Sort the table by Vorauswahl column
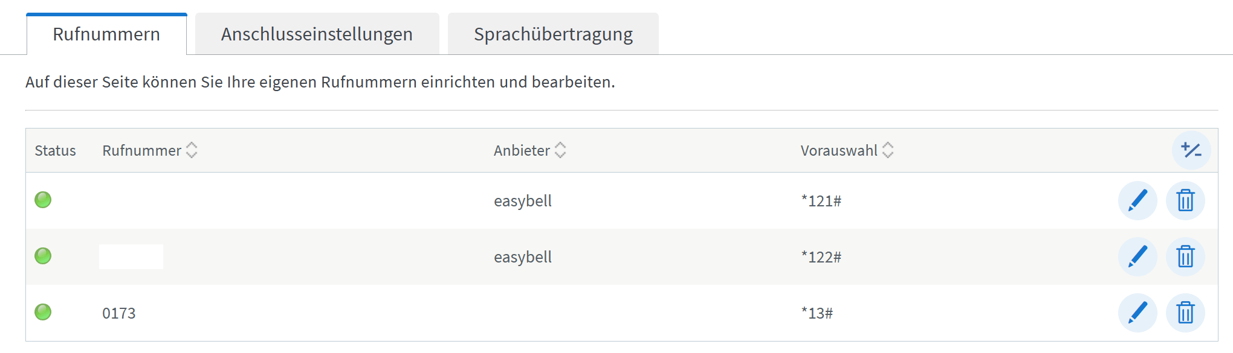The width and height of the screenshot is (1233, 353). click(888, 150)
